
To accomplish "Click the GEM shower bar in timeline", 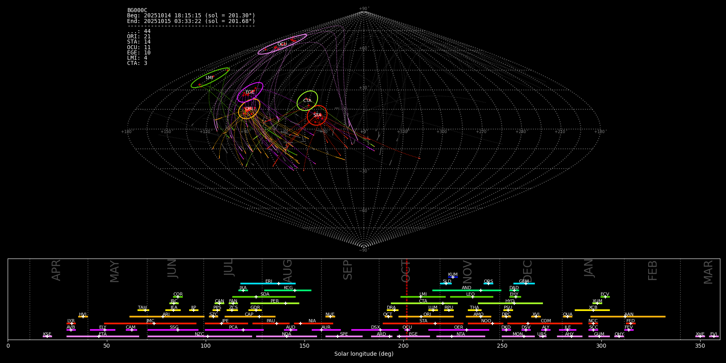I will point(524,284).
